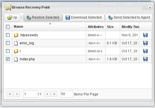Click the Items Per Page field
This screenshot has width=155, height=108.
[x=67, y=94]
